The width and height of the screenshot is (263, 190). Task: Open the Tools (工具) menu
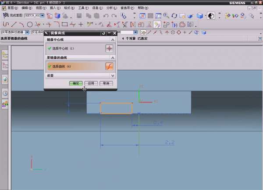point(82,8)
